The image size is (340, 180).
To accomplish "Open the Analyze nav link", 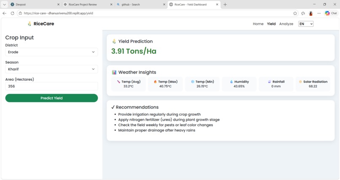I will pyautogui.click(x=286, y=24).
